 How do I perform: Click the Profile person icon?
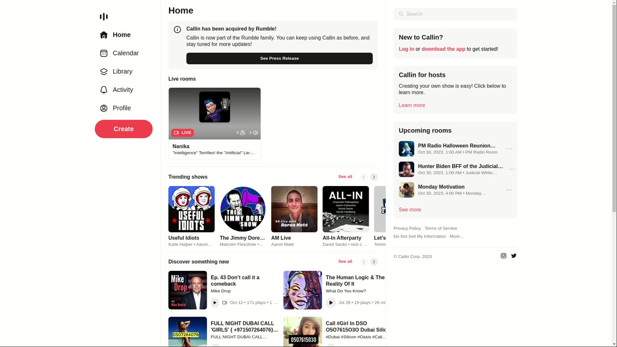point(104,108)
